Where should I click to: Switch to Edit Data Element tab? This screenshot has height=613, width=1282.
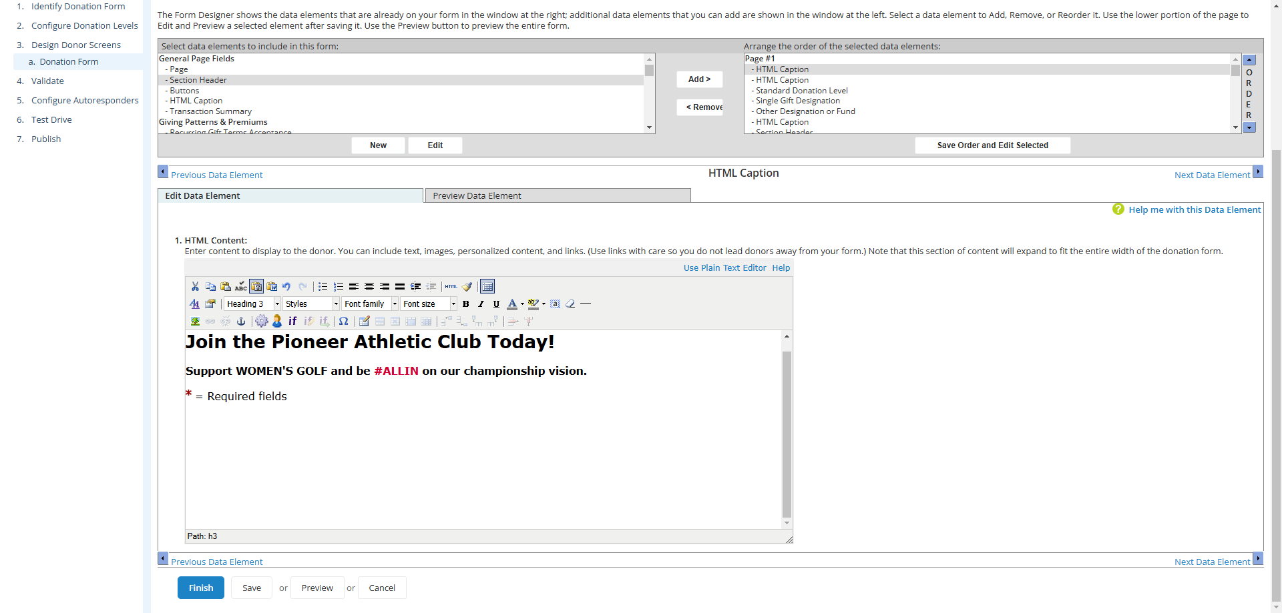(290, 195)
